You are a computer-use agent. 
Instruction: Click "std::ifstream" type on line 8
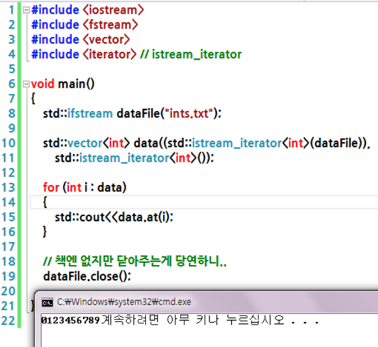click(78, 113)
